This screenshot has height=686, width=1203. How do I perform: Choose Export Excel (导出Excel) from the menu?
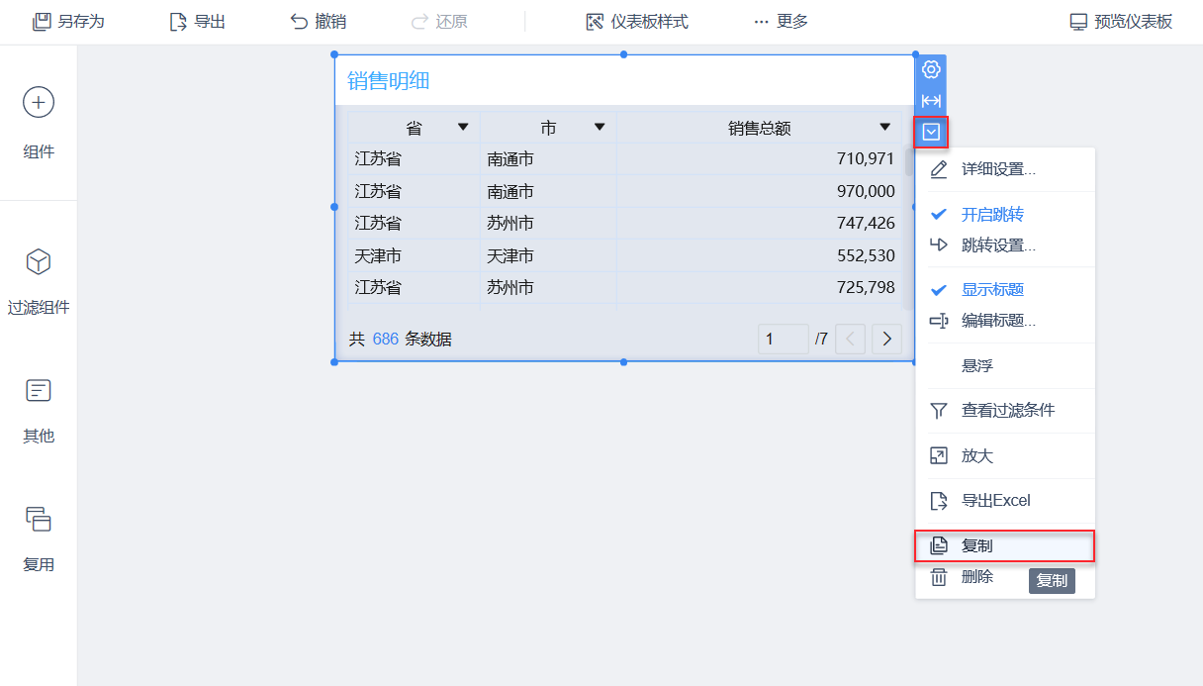pos(1005,500)
